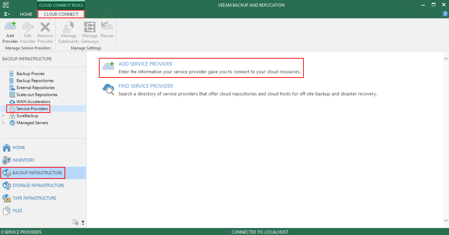The height and width of the screenshot is (235, 449).
Task: Open the help question mark icon
Action: [x=445, y=14]
